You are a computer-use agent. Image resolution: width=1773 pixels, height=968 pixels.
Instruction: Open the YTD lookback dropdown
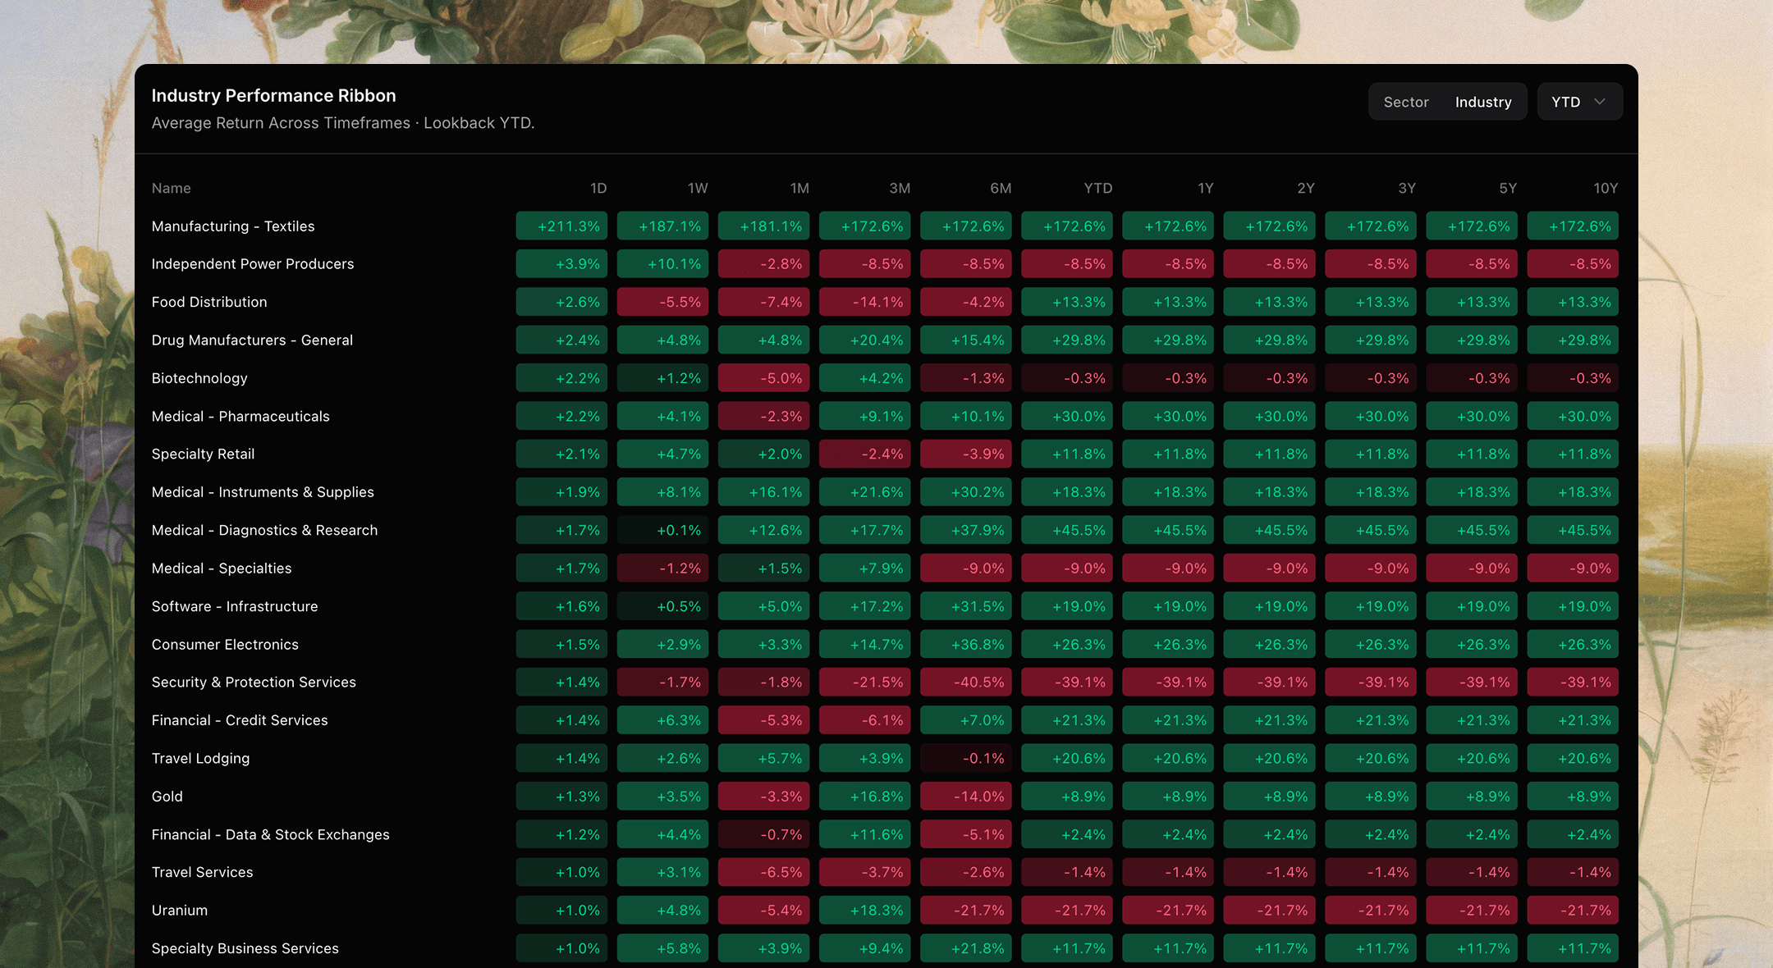pos(1579,102)
